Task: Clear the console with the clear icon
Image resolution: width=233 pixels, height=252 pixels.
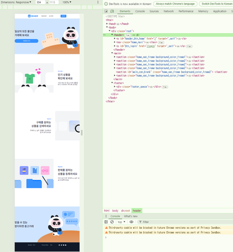Action: (x=112, y=222)
